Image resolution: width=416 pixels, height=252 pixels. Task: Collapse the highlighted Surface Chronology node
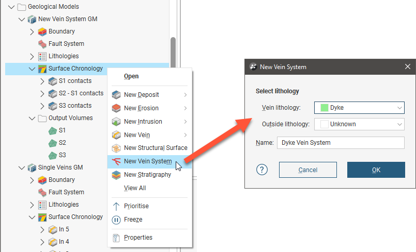click(x=32, y=69)
